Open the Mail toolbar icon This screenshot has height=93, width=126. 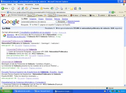click(x=57, y=8)
